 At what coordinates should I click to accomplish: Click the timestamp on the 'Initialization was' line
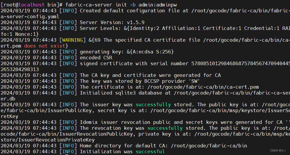pyautogui.click(x=28, y=152)
